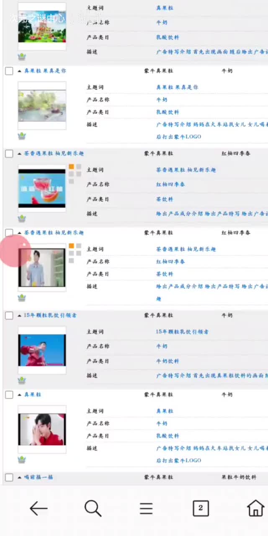Click the trailing 趣 description text
Image resolution: width=268 pixels, height=536 pixels.
[159, 299]
